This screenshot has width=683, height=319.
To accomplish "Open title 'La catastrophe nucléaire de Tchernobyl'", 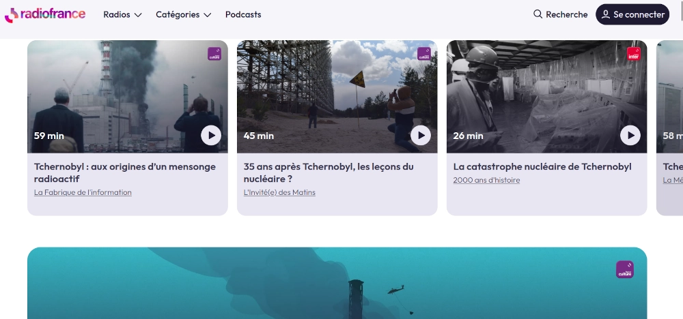I will [x=542, y=166].
